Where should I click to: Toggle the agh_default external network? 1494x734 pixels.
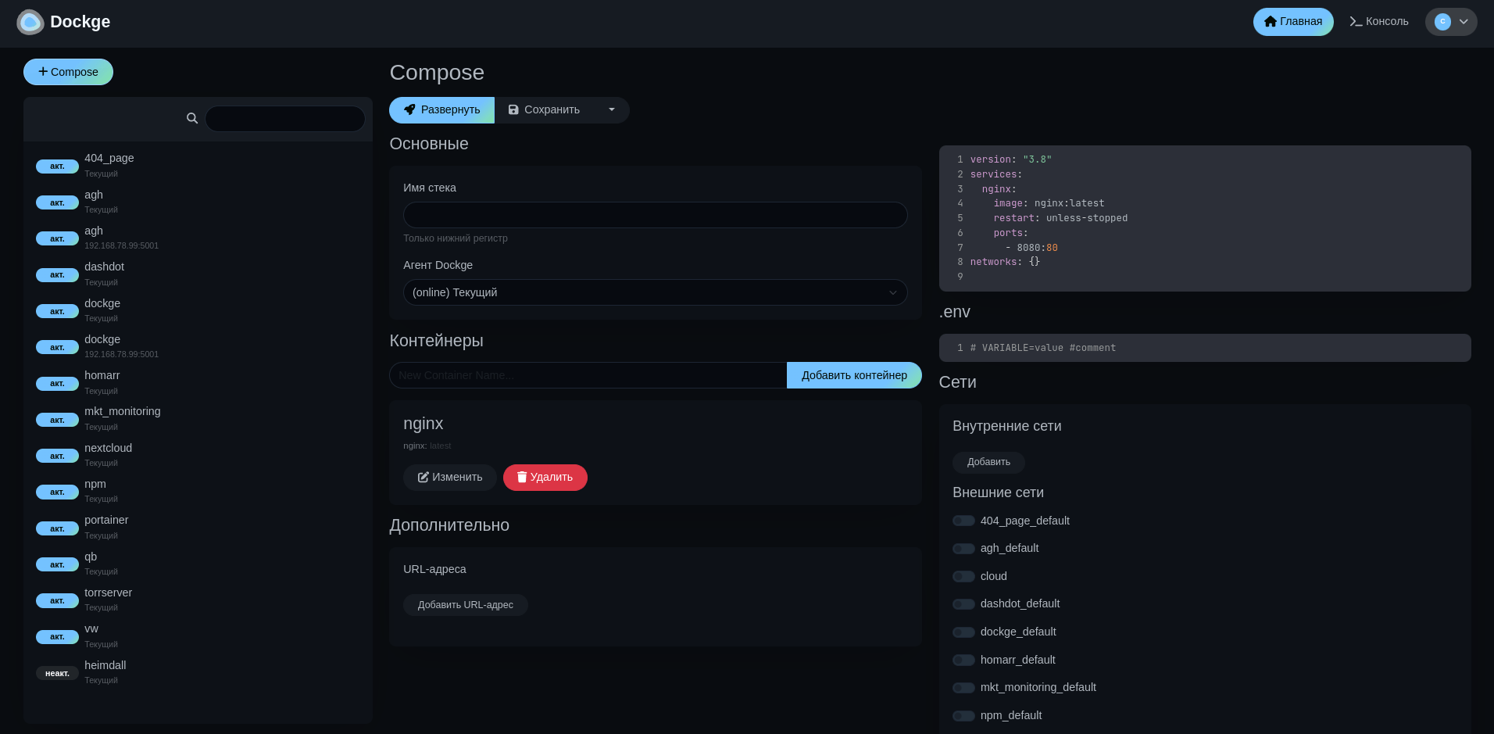[x=963, y=549]
